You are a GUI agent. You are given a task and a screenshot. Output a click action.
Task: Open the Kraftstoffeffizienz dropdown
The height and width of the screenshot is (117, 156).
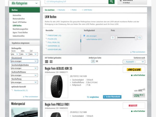[x=24, y=75]
